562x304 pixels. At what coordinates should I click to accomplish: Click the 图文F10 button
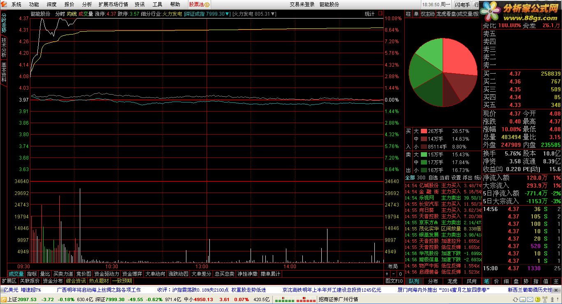[x=394, y=281]
